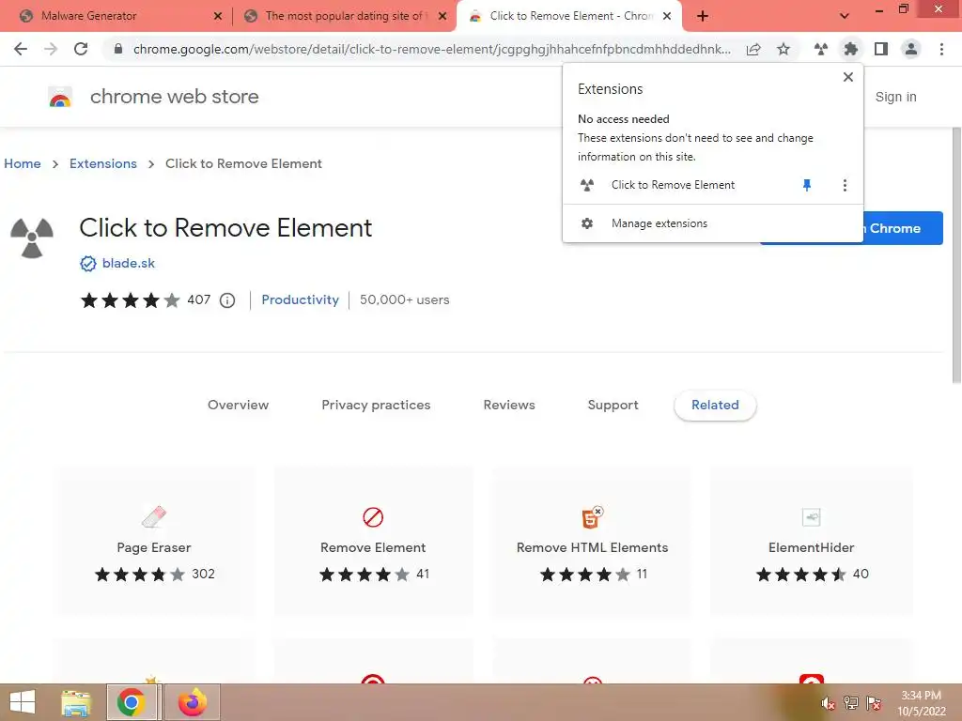Switch to popular dating site tab
The image size is (962, 721).
(346, 16)
